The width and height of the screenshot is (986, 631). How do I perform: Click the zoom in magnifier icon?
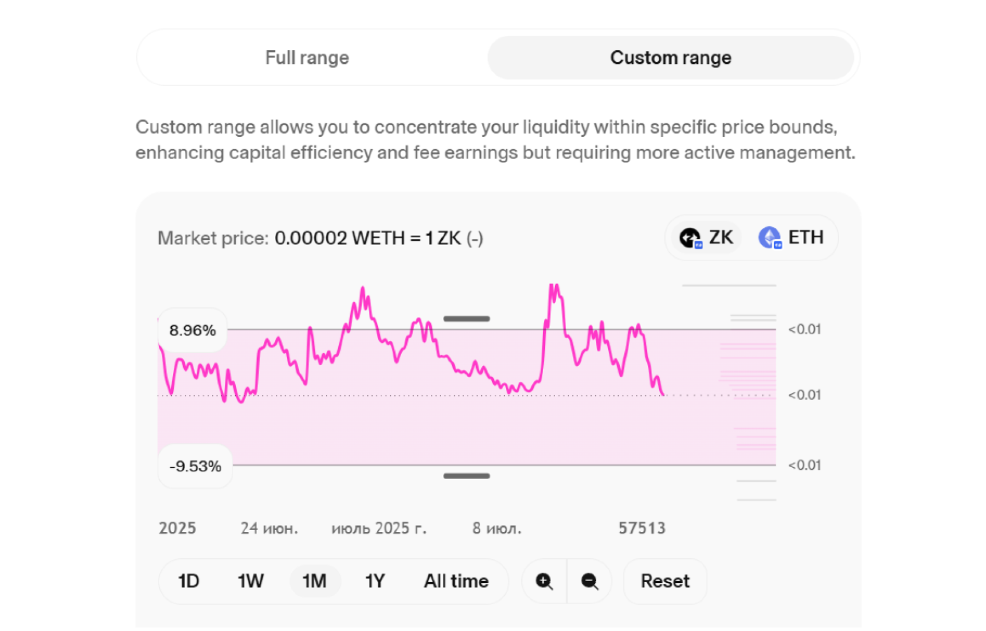(544, 581)
